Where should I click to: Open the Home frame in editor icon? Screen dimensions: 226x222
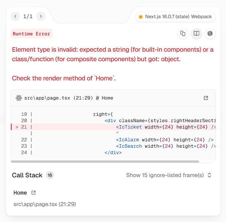coord(34,193)
